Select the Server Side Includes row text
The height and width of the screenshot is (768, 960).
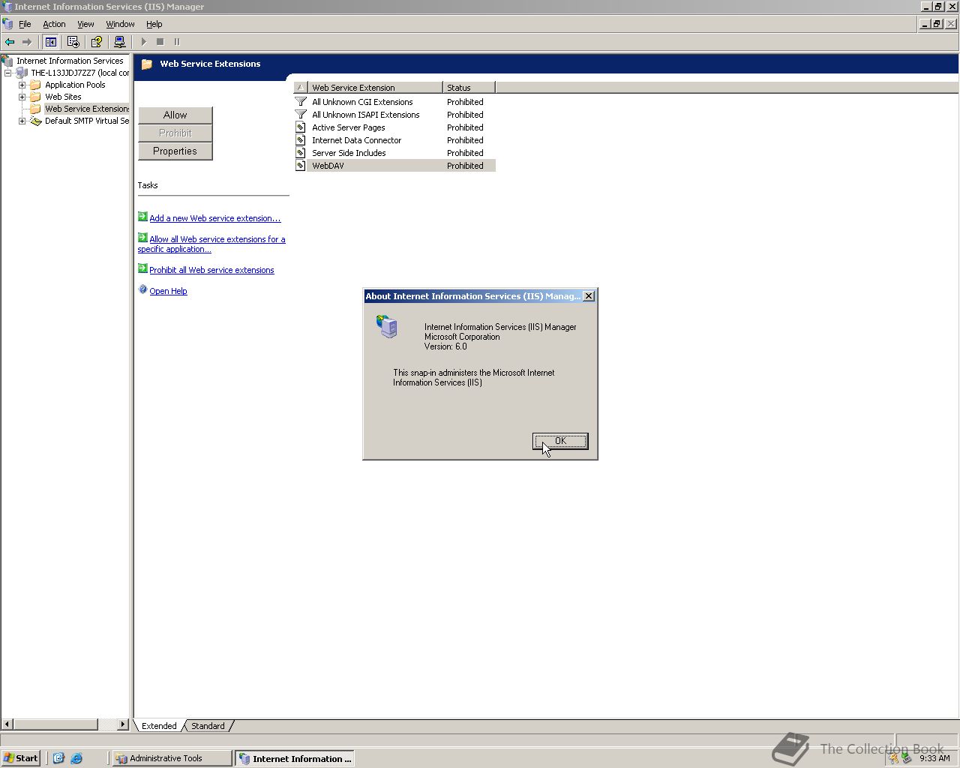tap(349, 153)
